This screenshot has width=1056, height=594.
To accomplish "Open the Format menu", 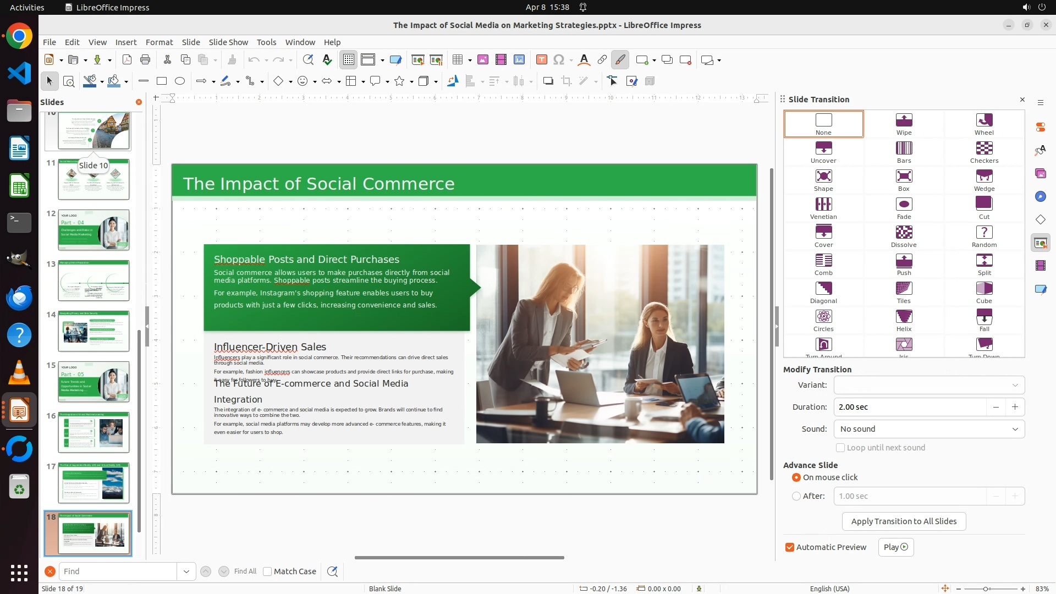I will pyautogui.click(x=159, y=42).
